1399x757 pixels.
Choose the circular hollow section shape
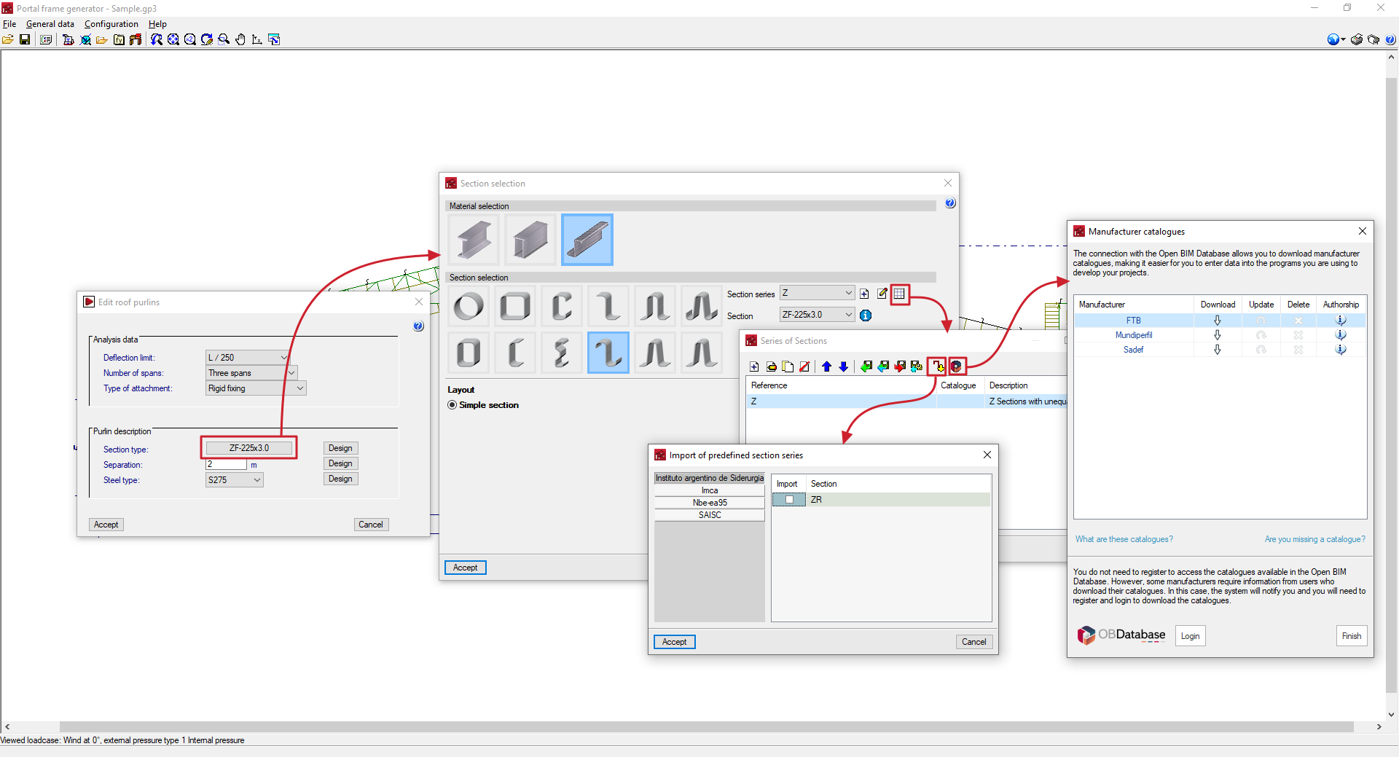pyautogui.click(x=469, y=306)
